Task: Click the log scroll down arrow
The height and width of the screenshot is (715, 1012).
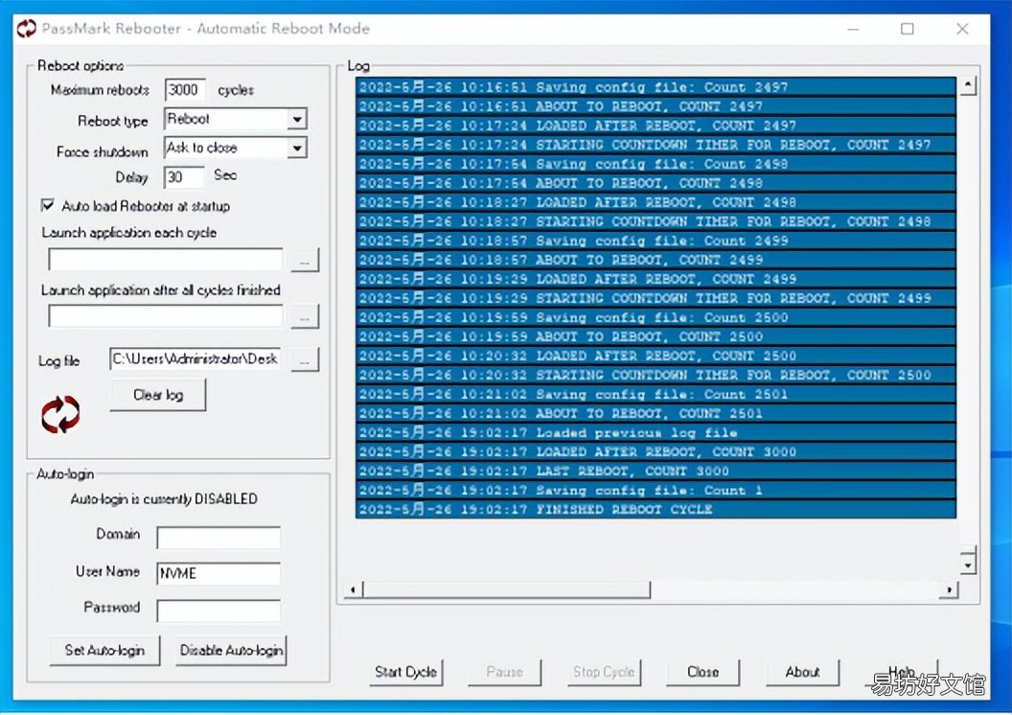Action: point(968,565)
